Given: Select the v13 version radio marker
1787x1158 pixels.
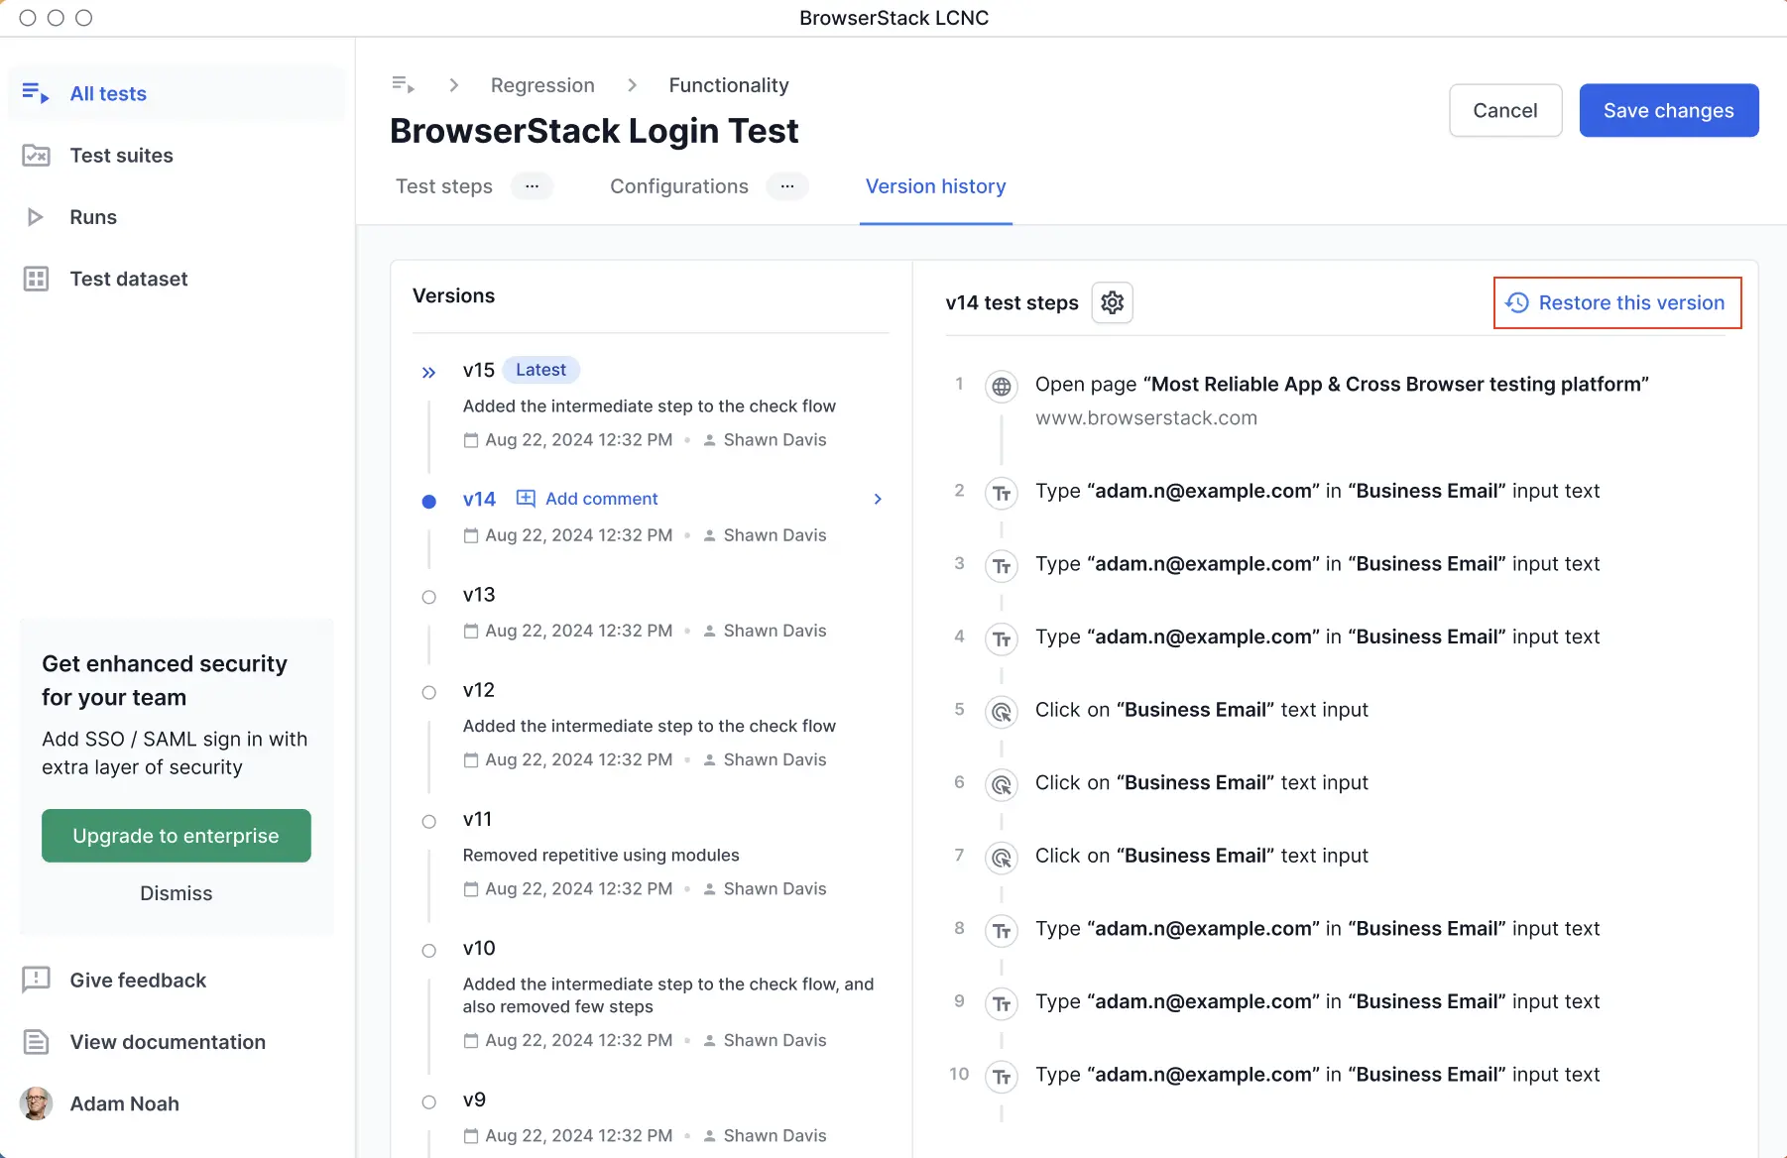Looking at the screenshot, I should coord(428,597).
